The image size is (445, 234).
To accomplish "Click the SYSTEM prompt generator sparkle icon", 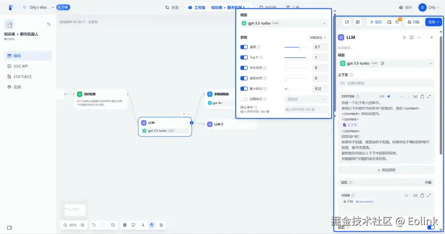I will point(389,97).
